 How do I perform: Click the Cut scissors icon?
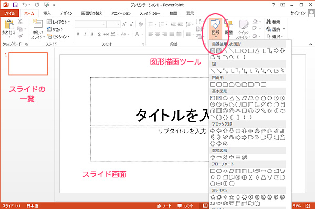(20, 22)
